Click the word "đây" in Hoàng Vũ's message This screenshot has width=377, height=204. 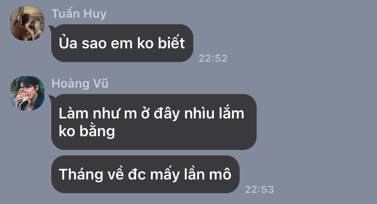pos(167,113)
